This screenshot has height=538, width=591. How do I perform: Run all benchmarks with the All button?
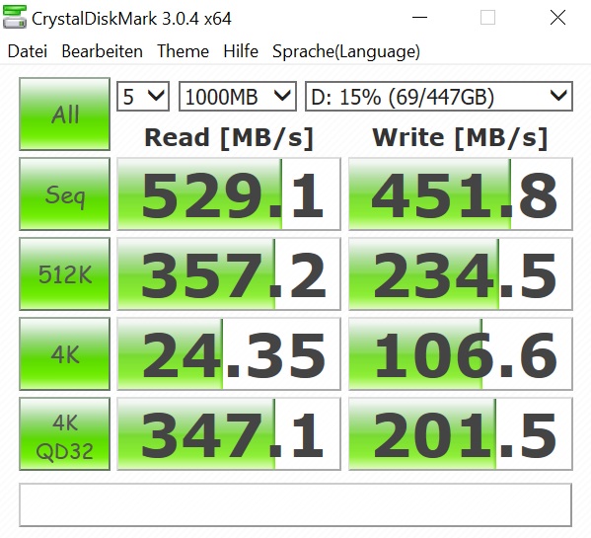coord(64,114)
